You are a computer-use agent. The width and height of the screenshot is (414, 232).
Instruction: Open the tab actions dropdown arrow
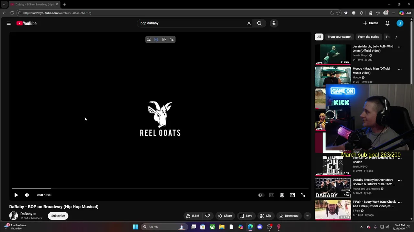4,5
